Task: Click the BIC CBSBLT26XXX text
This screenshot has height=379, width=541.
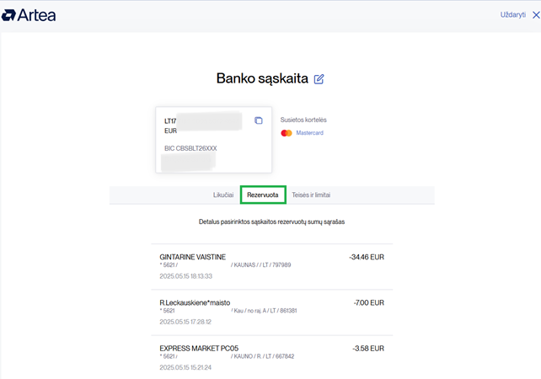Action: 190,148
